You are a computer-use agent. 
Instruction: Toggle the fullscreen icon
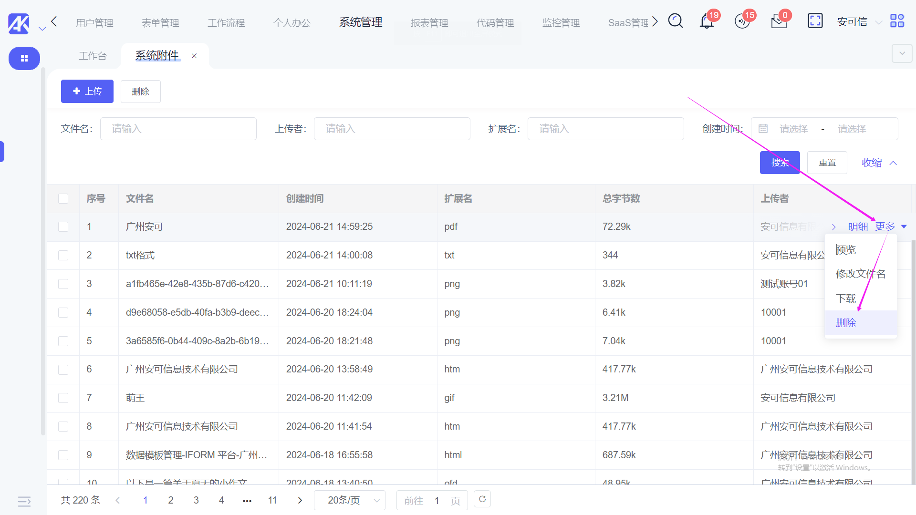[x=815, y=21]
